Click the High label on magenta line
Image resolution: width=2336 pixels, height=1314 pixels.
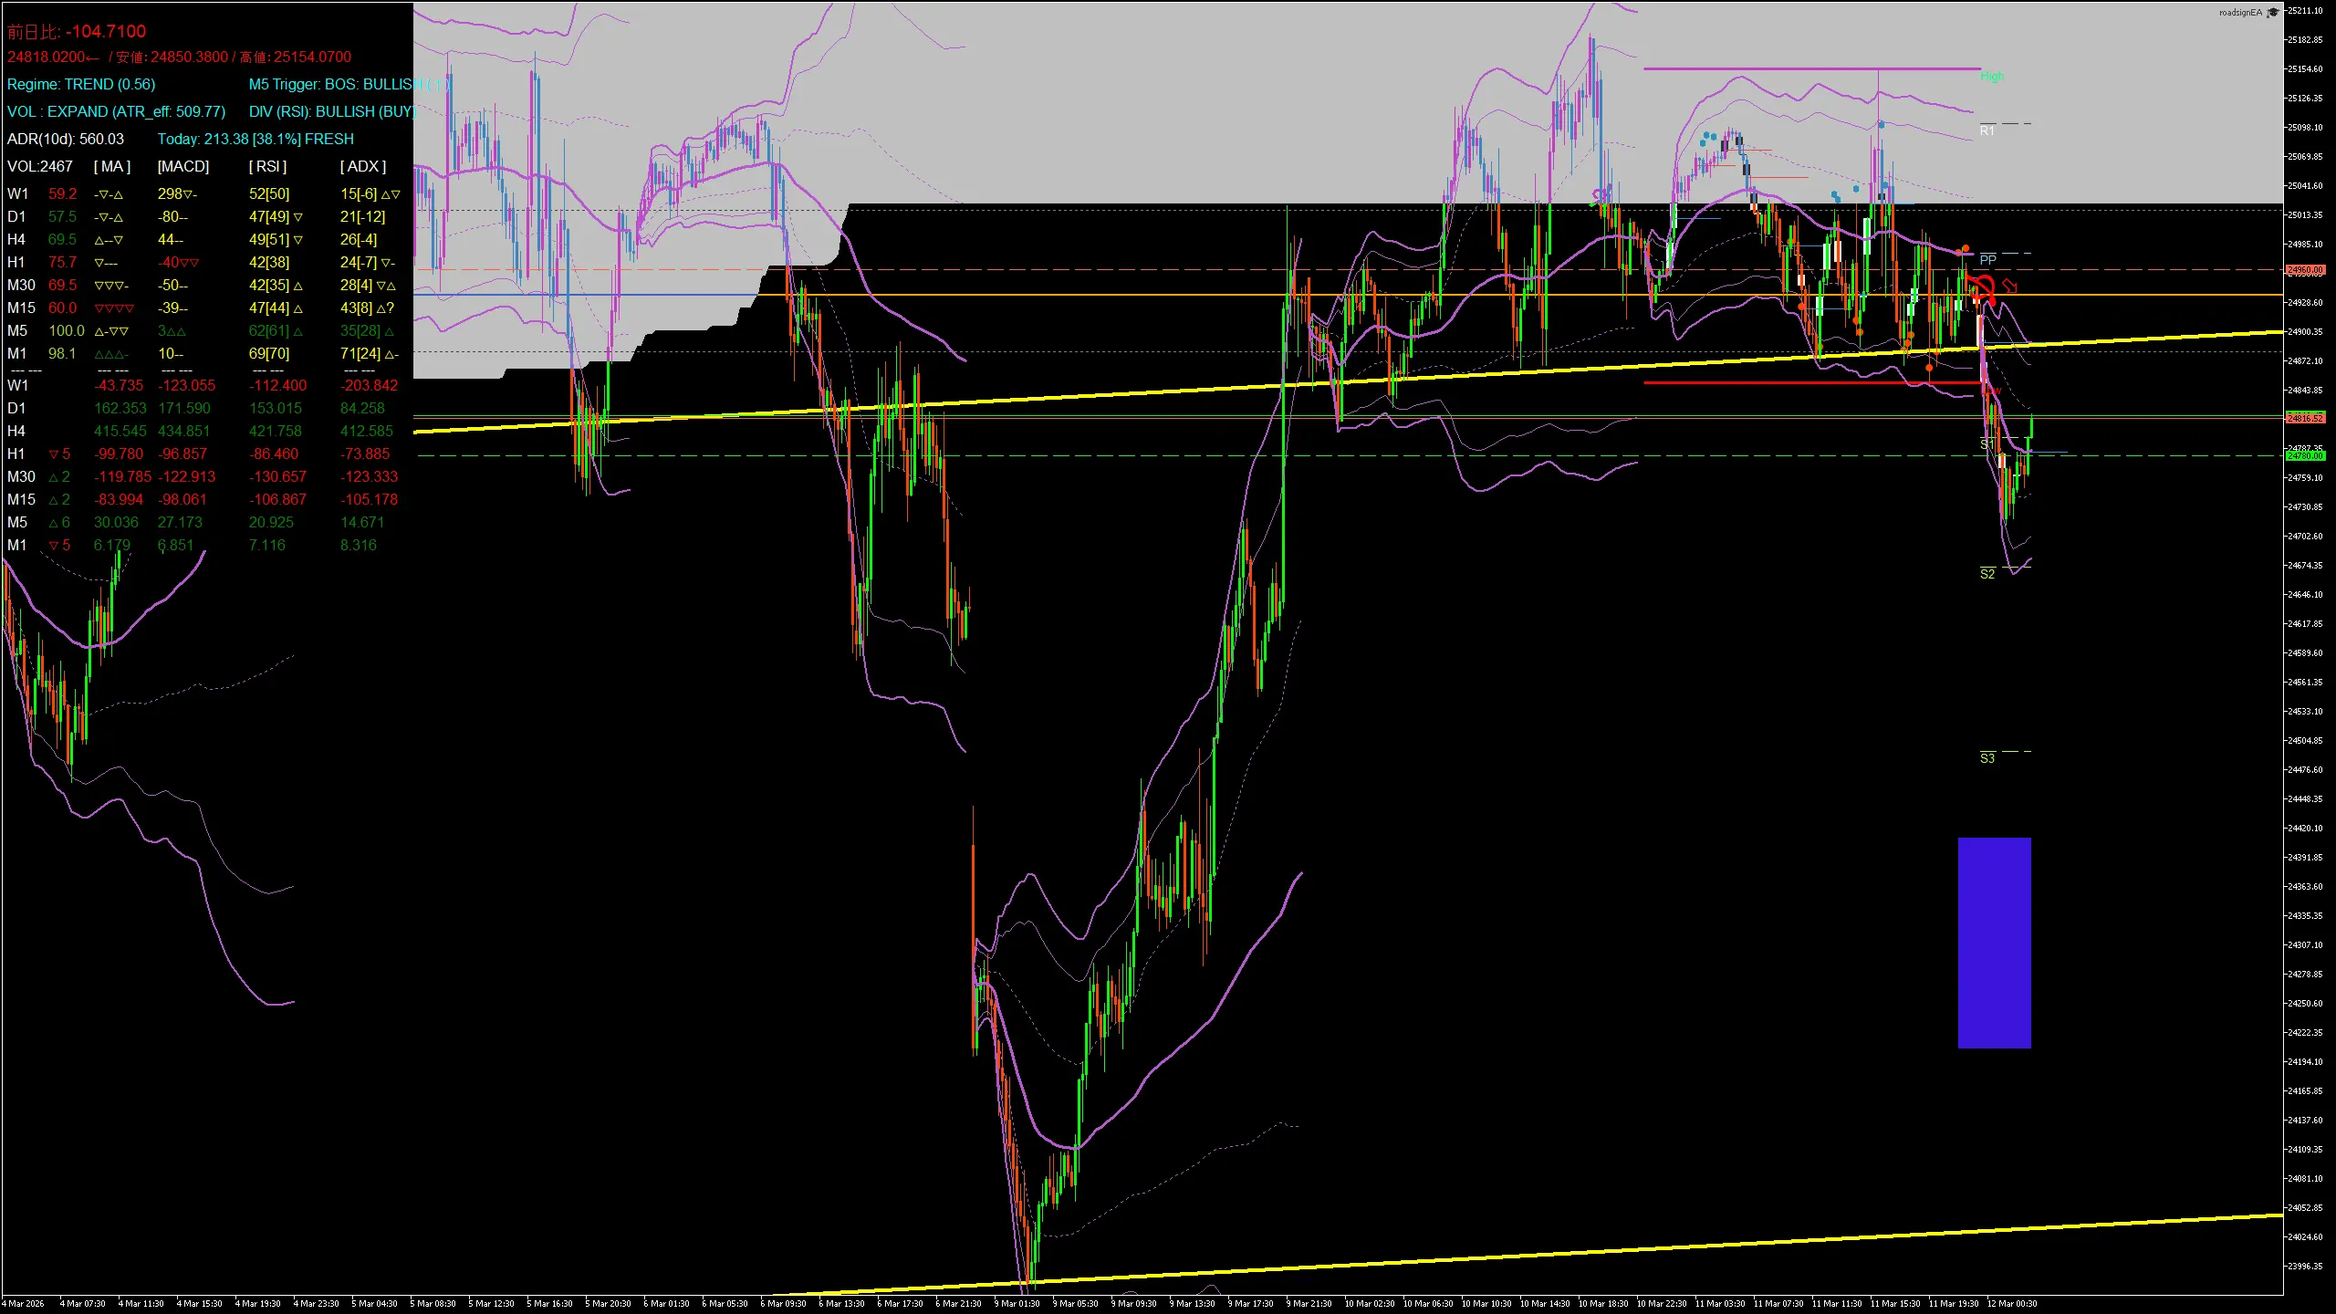pos(1991,77)
